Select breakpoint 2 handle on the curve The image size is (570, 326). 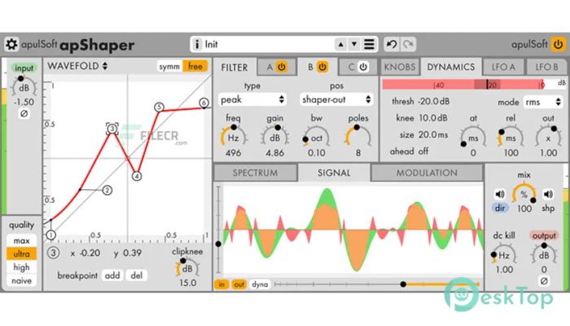click(107, 190)
